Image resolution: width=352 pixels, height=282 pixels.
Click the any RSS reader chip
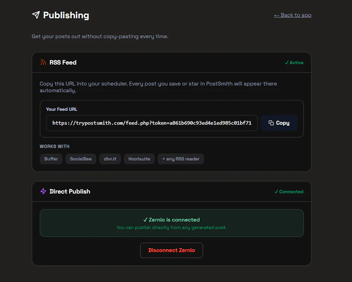pos(181,159)
